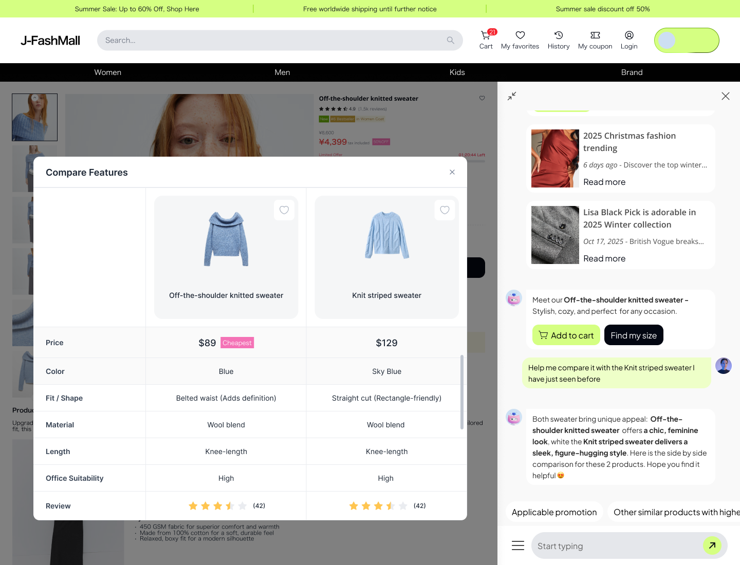Image resolution: width=740 pixels, height=565 pixels.
Task: Click the $89 price value
Action: (207, 343)
